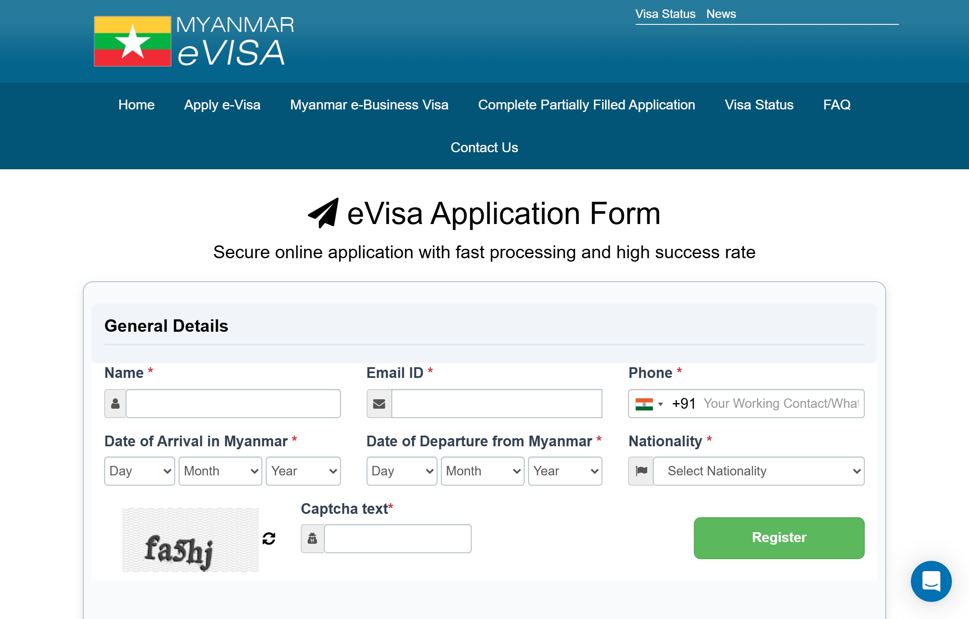Expand the arrival Year dropdown

coord(303,471)
